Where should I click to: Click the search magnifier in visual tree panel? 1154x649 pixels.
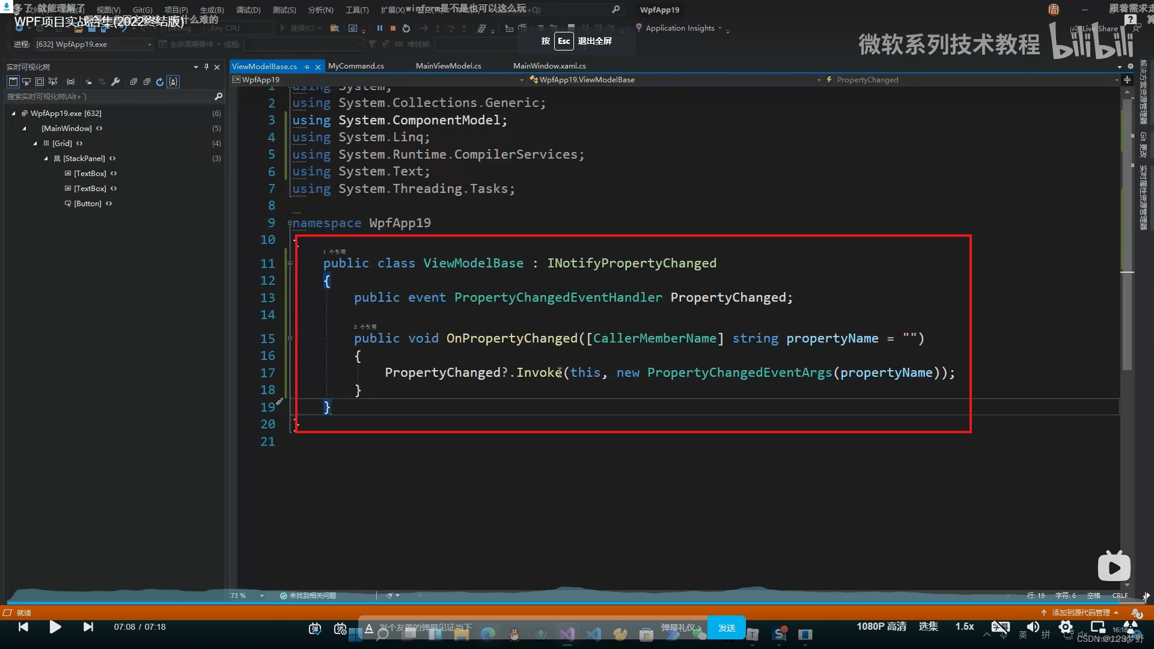[218, 96]
